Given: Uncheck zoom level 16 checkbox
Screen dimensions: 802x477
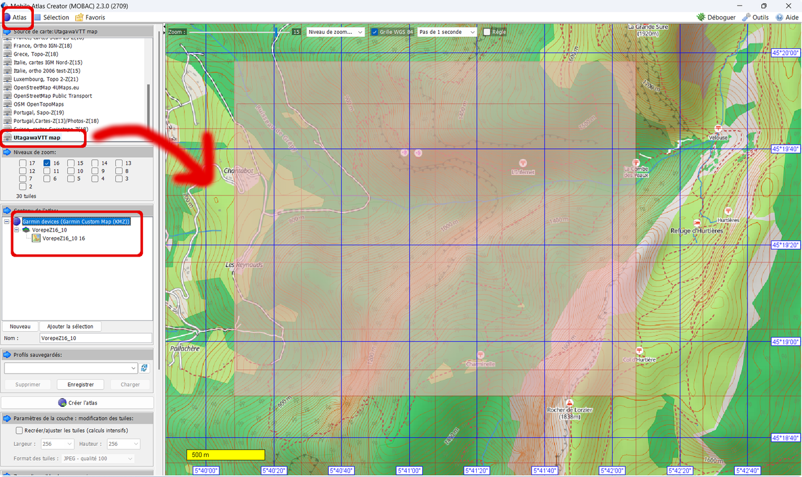Looking at the screenshot, I should click(47, 163).
